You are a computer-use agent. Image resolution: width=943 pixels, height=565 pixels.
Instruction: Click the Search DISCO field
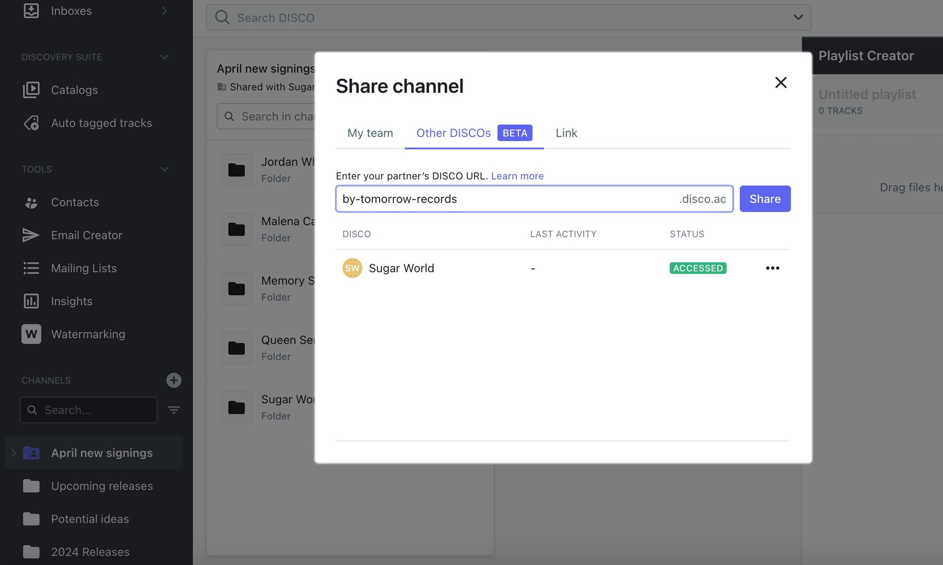pyautogui.click(x=508, y=17)
